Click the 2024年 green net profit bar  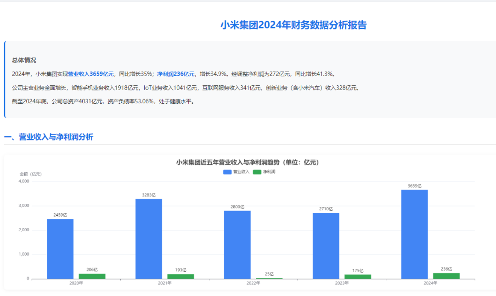click(446, 276)
